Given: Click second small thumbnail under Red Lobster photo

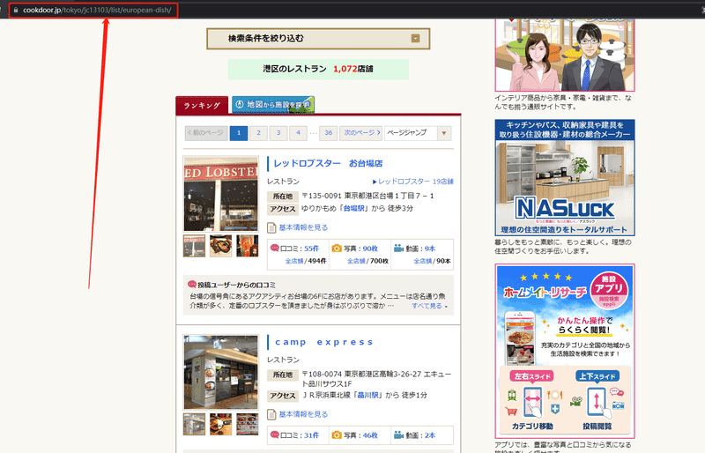Looking at the screenshot, I should tap(221, 246).
